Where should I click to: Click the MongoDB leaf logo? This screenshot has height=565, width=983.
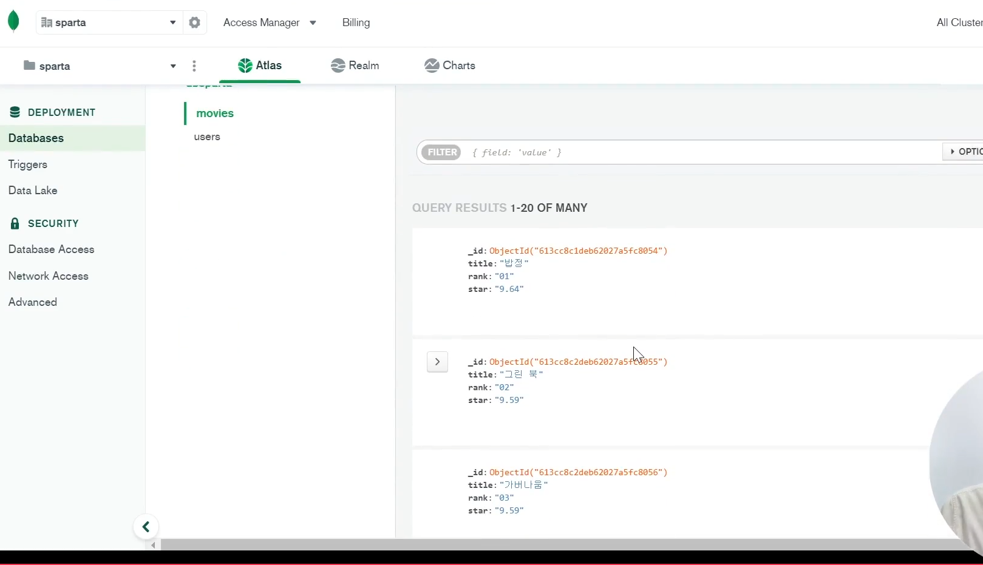coord(13,21)
